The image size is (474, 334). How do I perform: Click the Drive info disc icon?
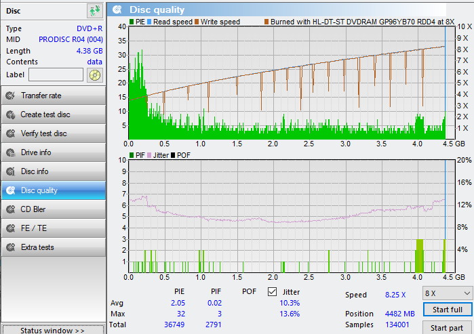[10, 152]
